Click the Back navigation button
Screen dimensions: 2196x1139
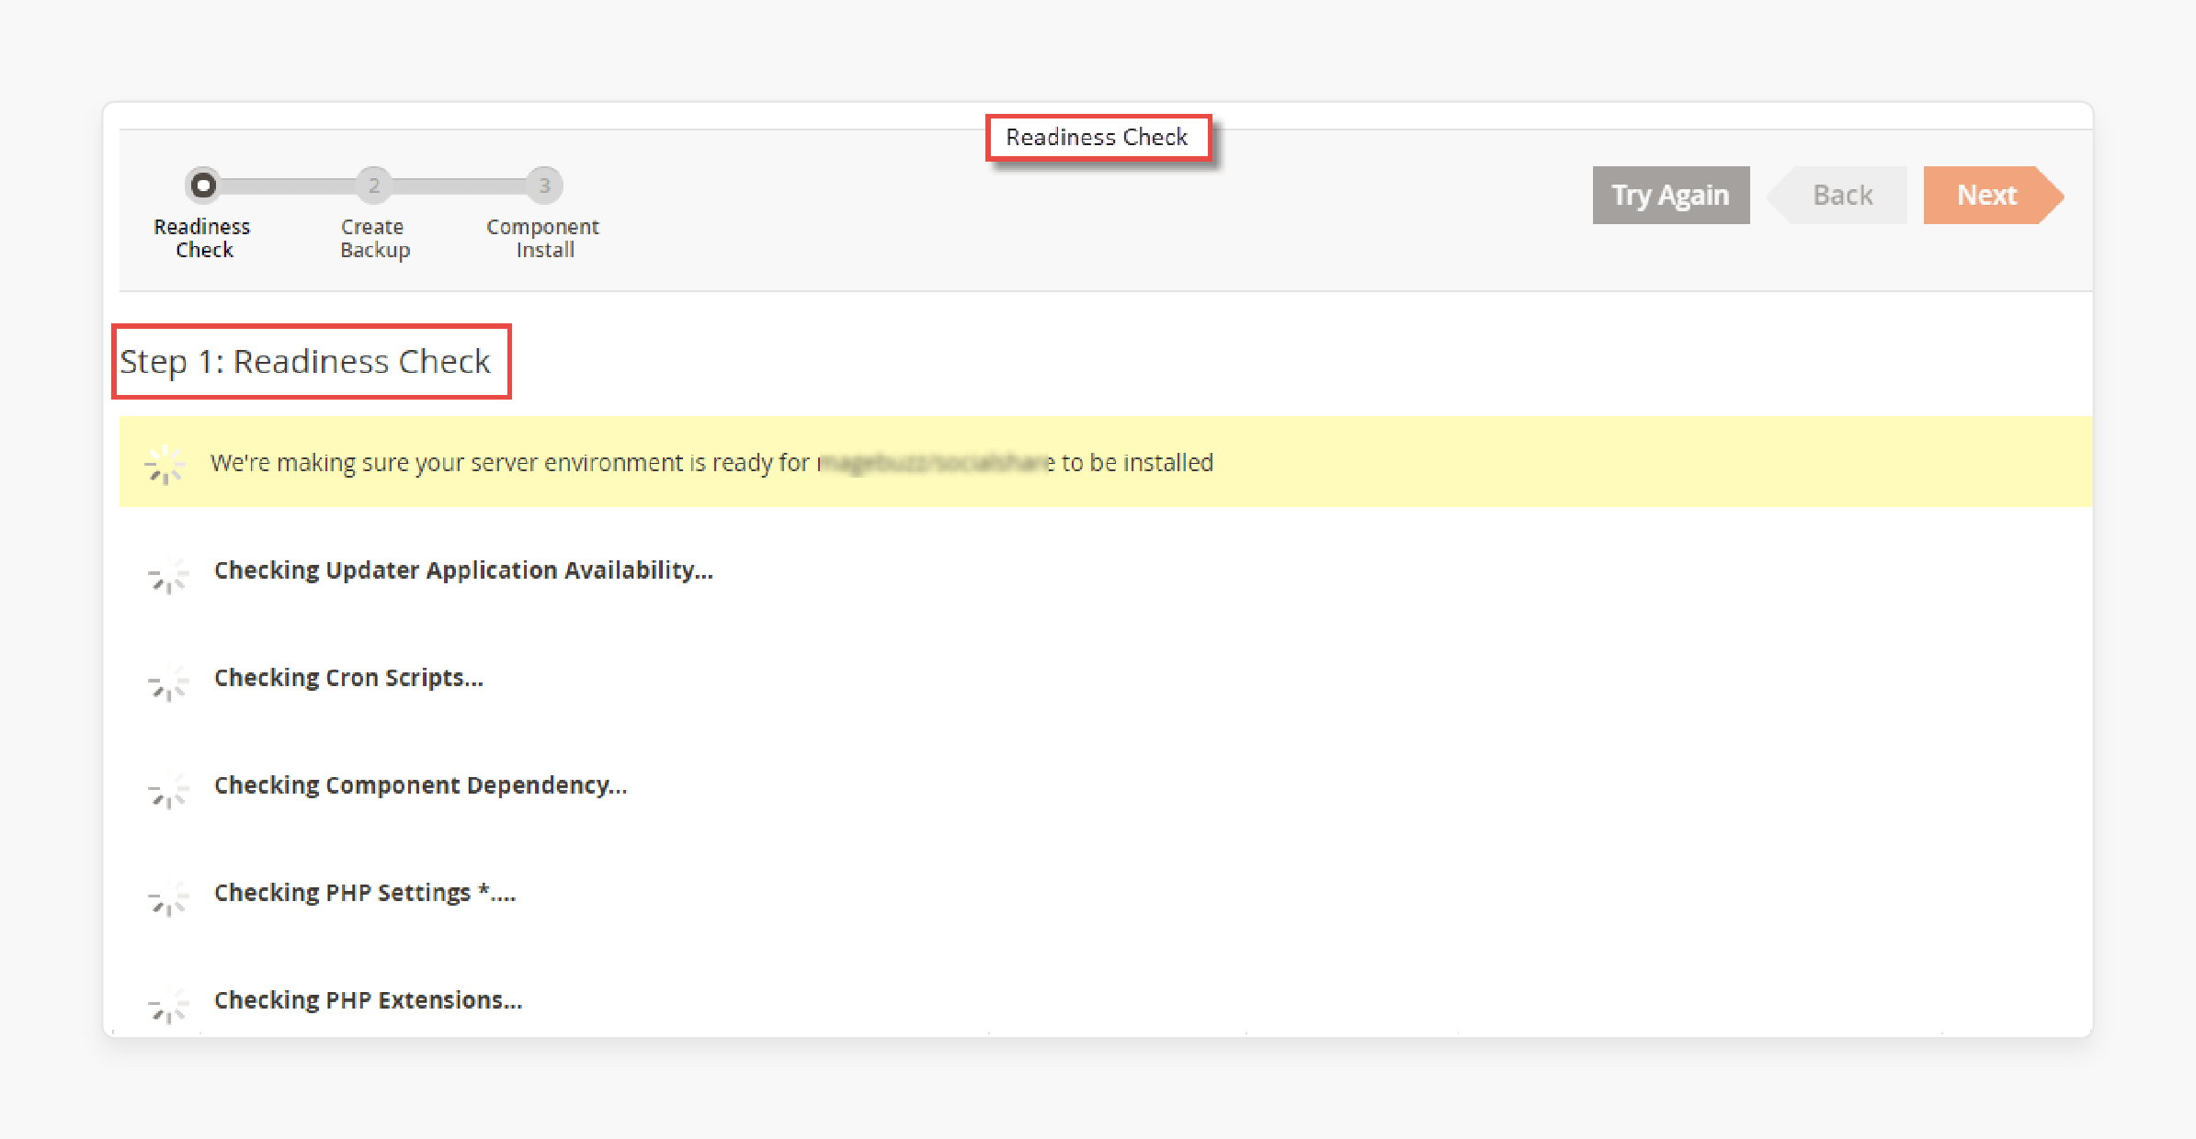point(1845,195)
